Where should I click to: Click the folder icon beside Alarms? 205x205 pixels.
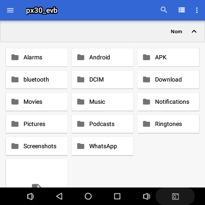tap(15, 57)
